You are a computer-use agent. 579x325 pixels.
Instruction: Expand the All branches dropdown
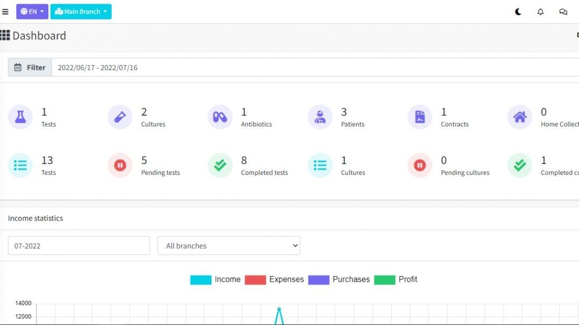228,245
